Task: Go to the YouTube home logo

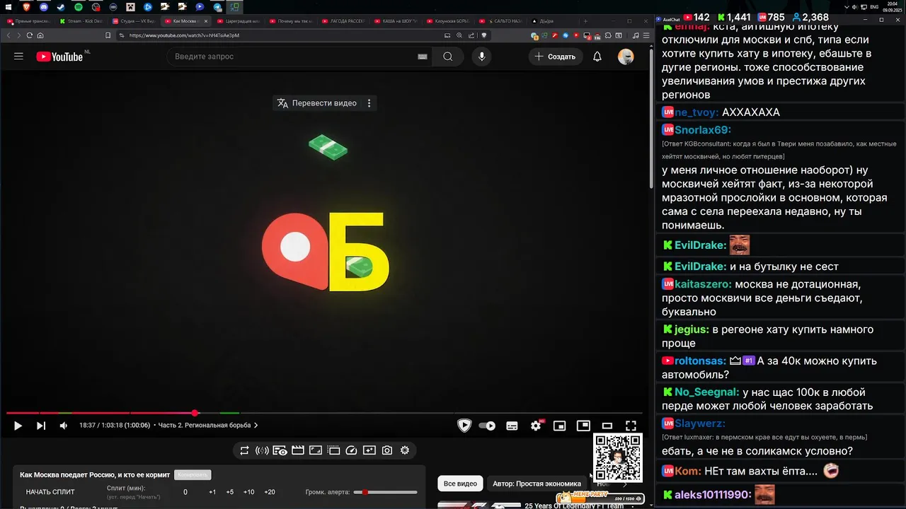Action: (x=59, y=57)
